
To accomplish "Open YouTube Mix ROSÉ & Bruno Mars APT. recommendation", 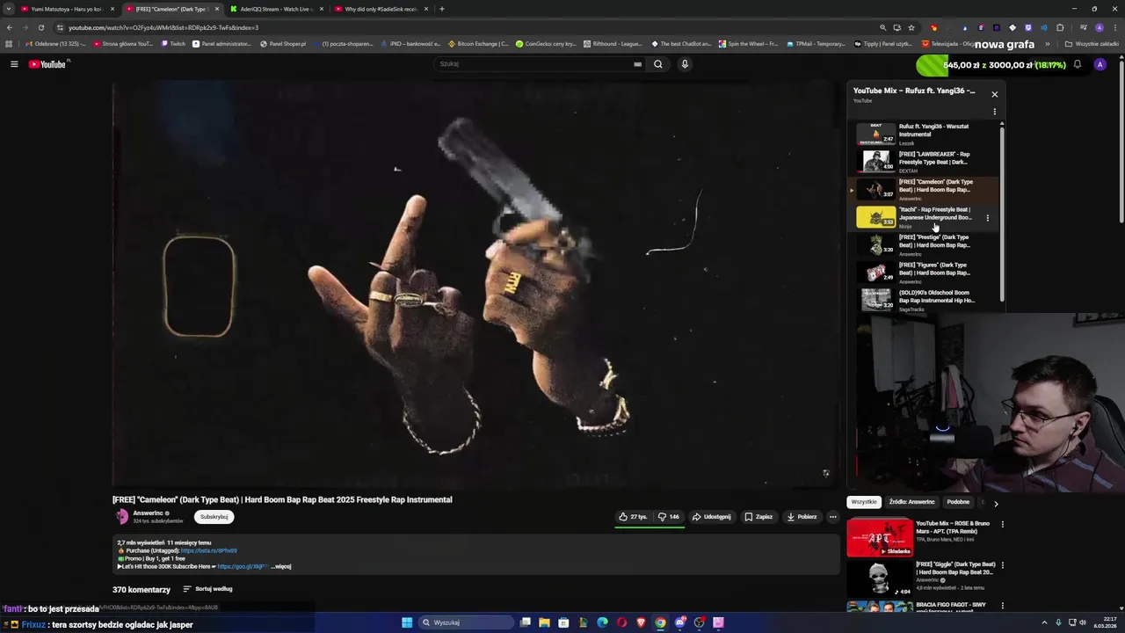I will pyautogui.click(x=923, y=537).
